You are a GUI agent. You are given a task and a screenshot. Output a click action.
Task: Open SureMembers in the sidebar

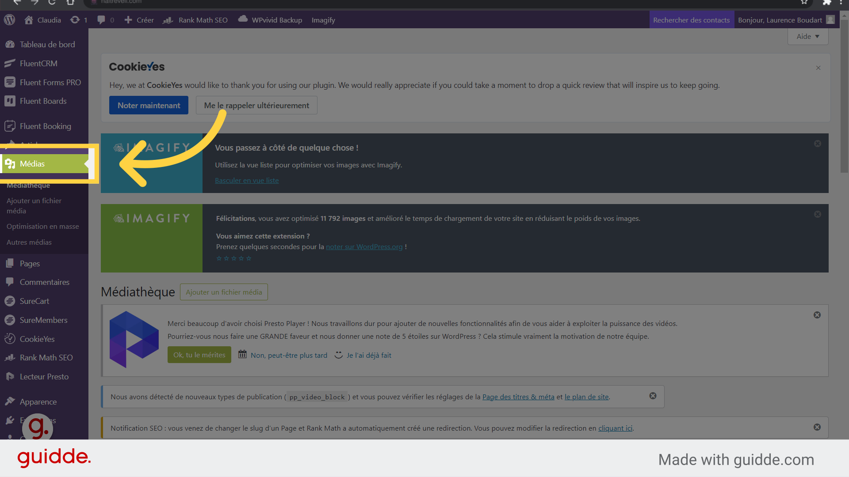44,320
